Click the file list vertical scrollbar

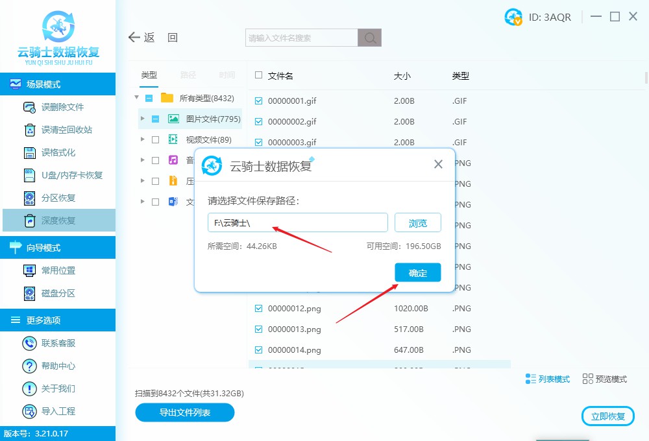[646, 78]
